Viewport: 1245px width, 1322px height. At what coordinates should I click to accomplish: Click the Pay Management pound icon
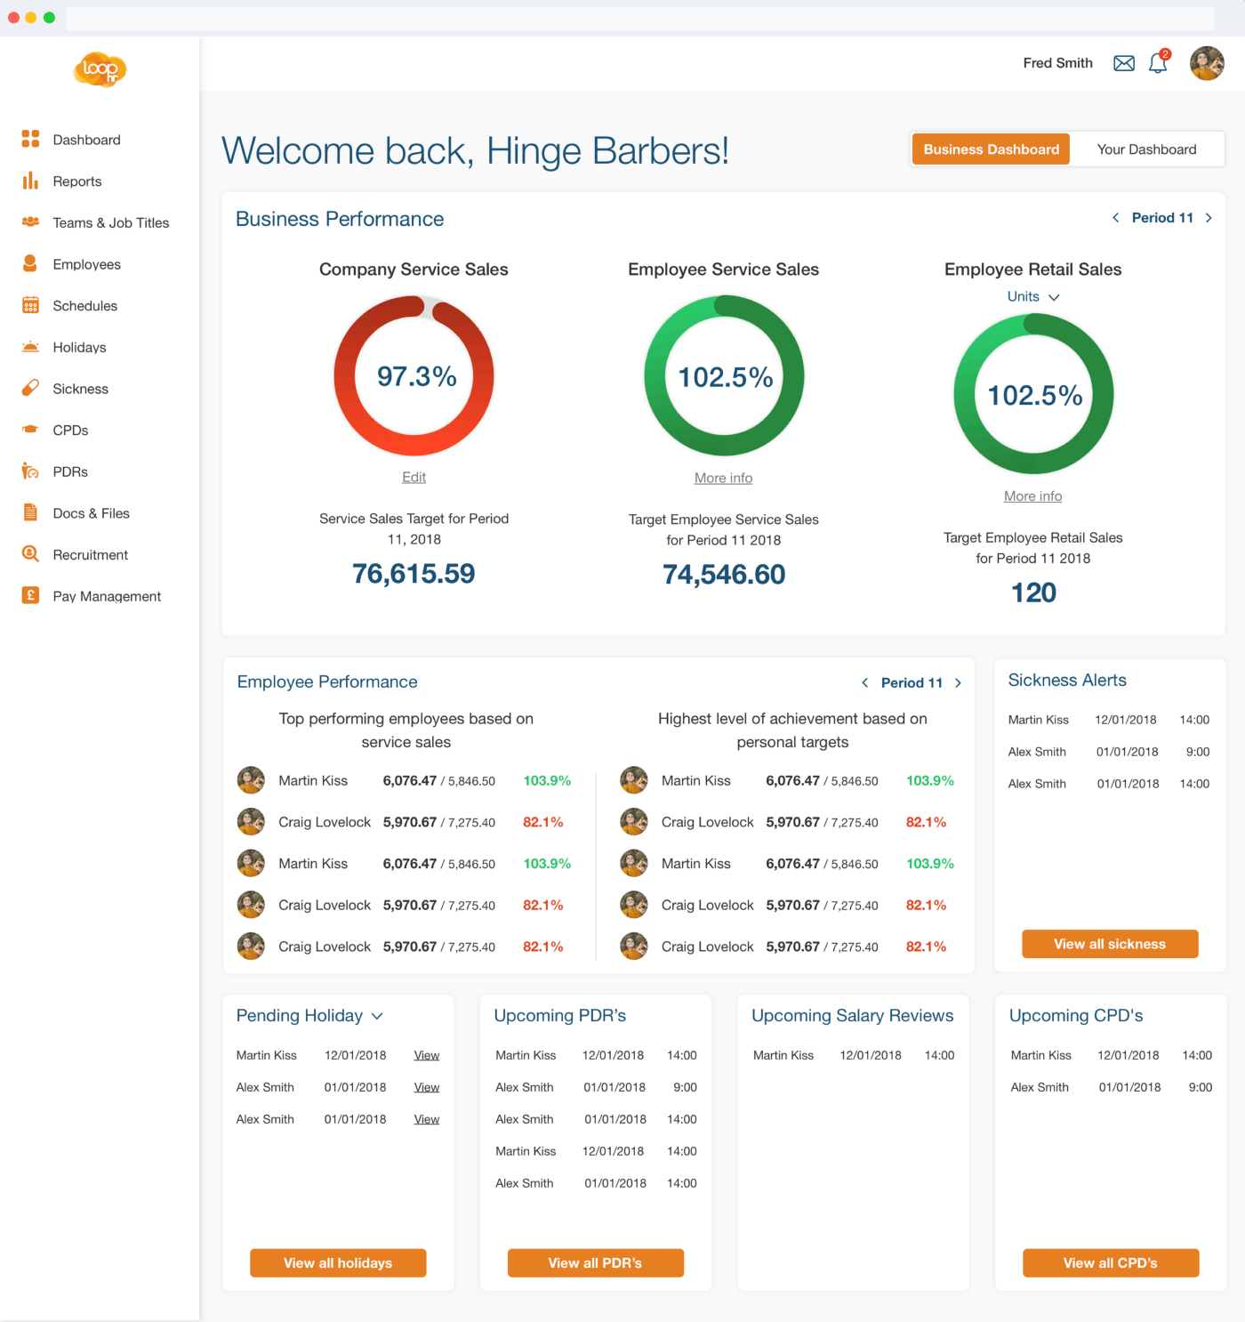(x=30, y=596)
